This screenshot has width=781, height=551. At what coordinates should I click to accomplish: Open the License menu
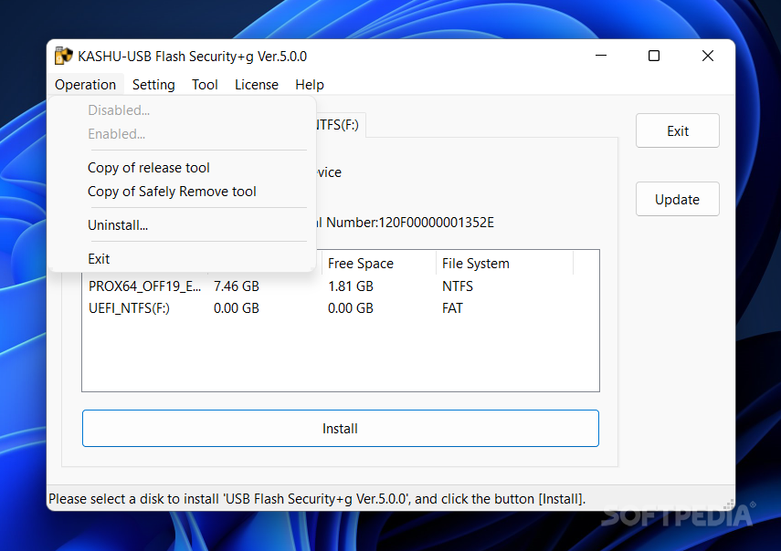pyautogui.click(x=257, y=85)
